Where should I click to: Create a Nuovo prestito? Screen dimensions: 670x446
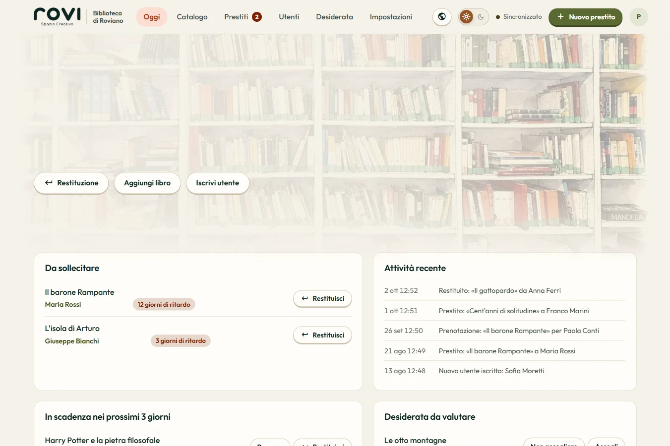(586, 17)
